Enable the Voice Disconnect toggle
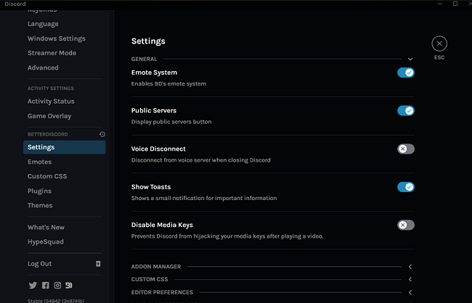 click(406, 149)
